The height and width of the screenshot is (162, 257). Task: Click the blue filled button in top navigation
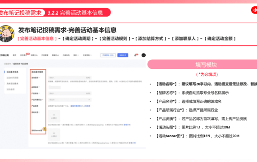pos(123,55)
